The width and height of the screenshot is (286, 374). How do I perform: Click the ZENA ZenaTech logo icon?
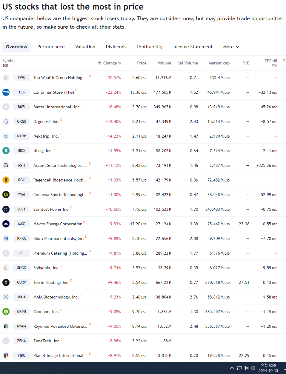tap(6, 341)
